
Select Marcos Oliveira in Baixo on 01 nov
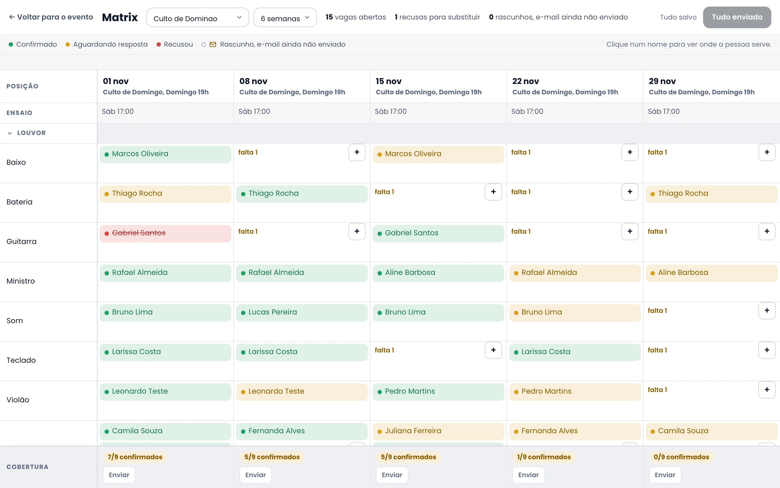click(165, 154)
